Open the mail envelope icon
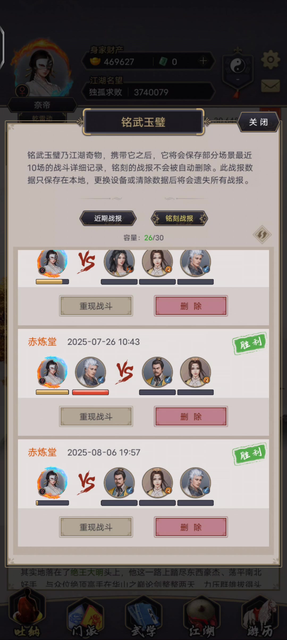This screenshot has height=640, width=287. tap(271, 86)
